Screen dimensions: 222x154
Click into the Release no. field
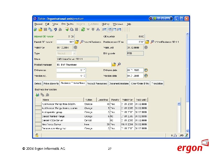point(71,70)
